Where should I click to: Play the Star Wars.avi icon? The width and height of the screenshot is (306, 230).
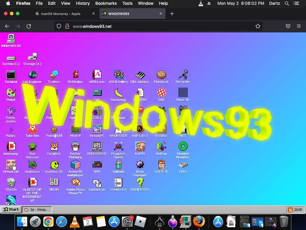32,147
